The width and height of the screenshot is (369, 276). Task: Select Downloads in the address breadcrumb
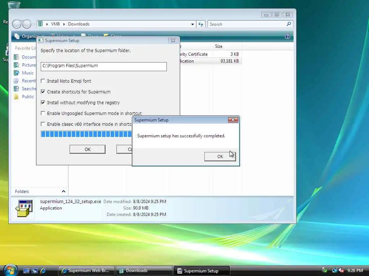click(79, 24)
